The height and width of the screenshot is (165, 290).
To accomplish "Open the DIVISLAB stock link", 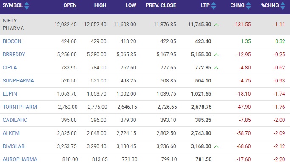I will pos(14,146).
